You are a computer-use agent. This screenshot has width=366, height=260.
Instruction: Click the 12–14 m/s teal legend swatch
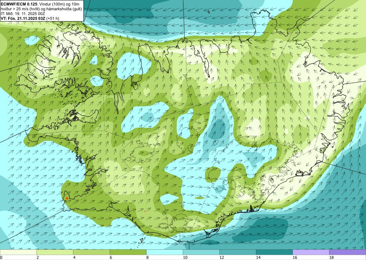click(x=238, y=252)
